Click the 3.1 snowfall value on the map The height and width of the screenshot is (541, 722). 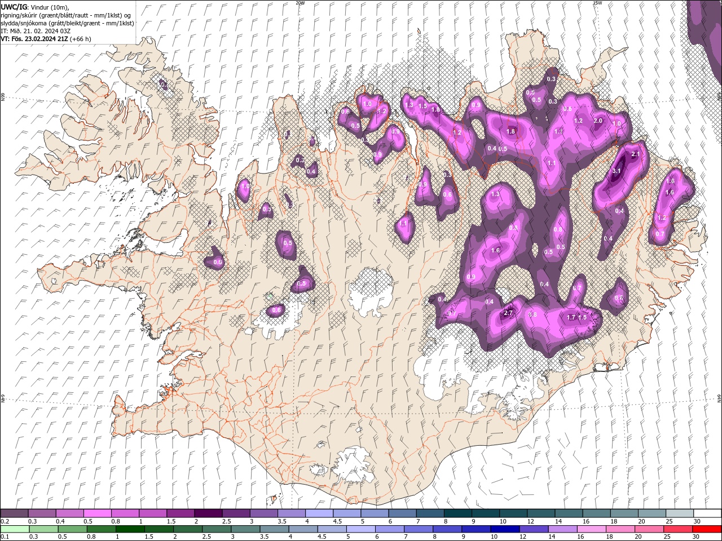[x=617, y=171]
